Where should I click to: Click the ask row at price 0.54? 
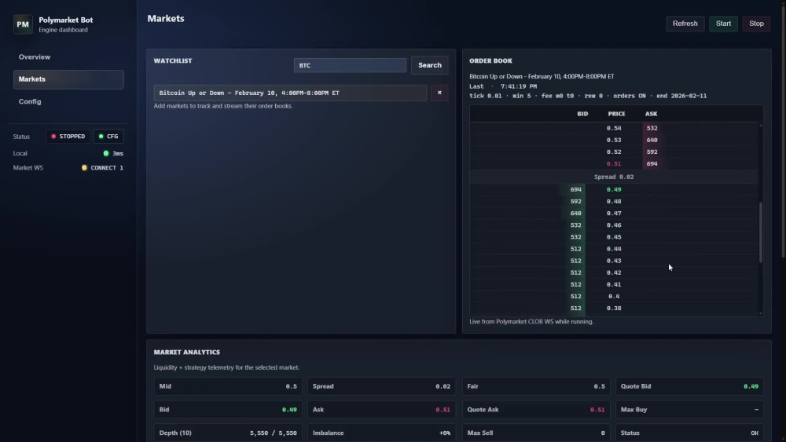[x=614, y=128]
